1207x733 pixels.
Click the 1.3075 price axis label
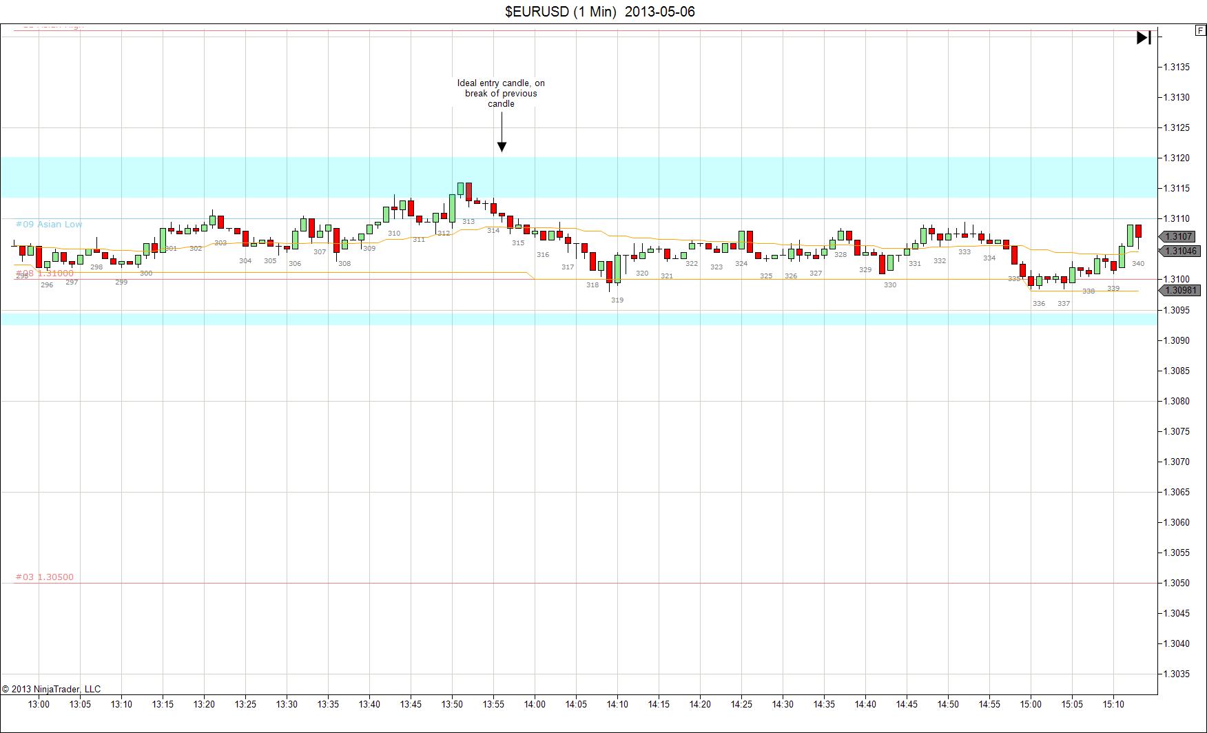click(x=1177, y=431)
